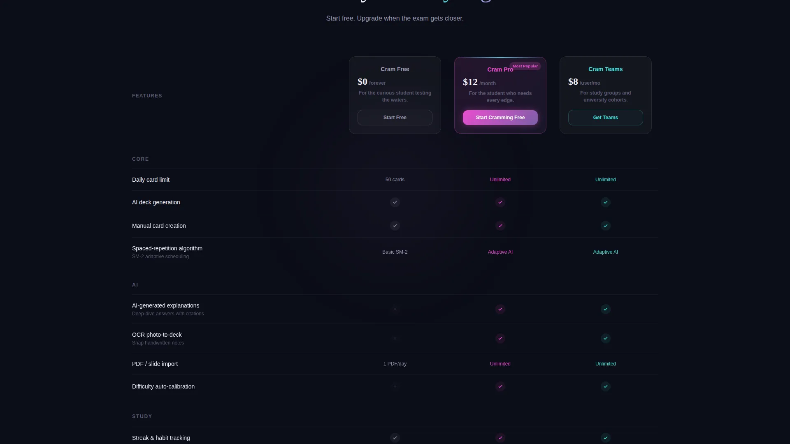This screenshot has width=790, height=444.
Task: Click the STUDY section heading
Action: tap(142, 416)
